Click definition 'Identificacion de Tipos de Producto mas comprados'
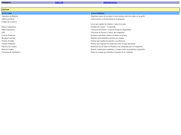 click(x=117, y=47)
